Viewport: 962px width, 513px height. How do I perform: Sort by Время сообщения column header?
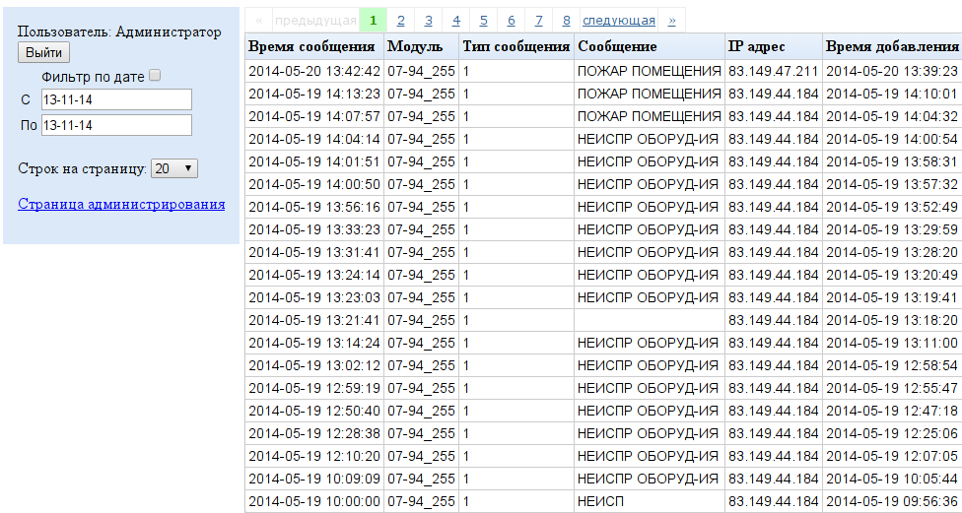pos(311,46)
